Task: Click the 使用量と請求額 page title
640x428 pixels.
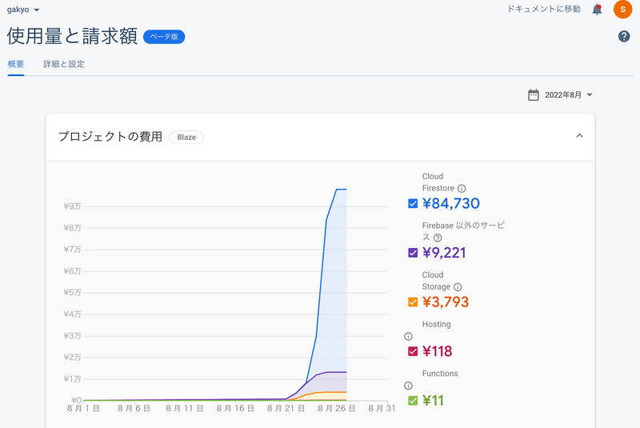Action: pos(72,36)
